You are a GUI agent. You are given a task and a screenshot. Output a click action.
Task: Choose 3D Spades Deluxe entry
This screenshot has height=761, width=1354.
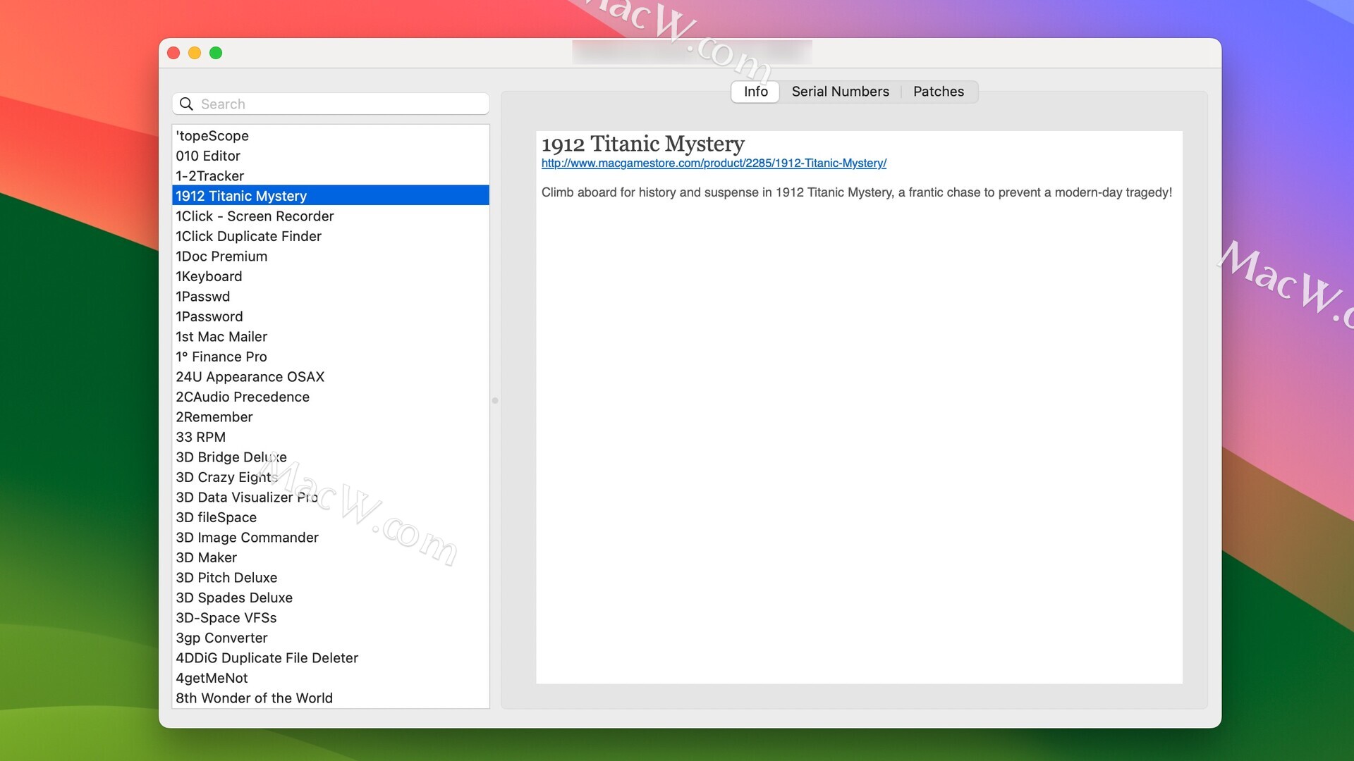coord(331,598)
